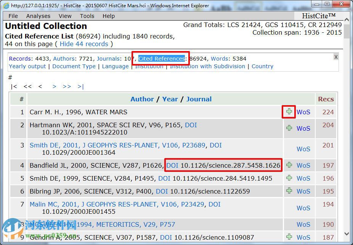Image resolution: width=353 pixels, height=245 pixels.
Task: Open WoS link for Bandfield JL row
Action: (x=303, y=166)
